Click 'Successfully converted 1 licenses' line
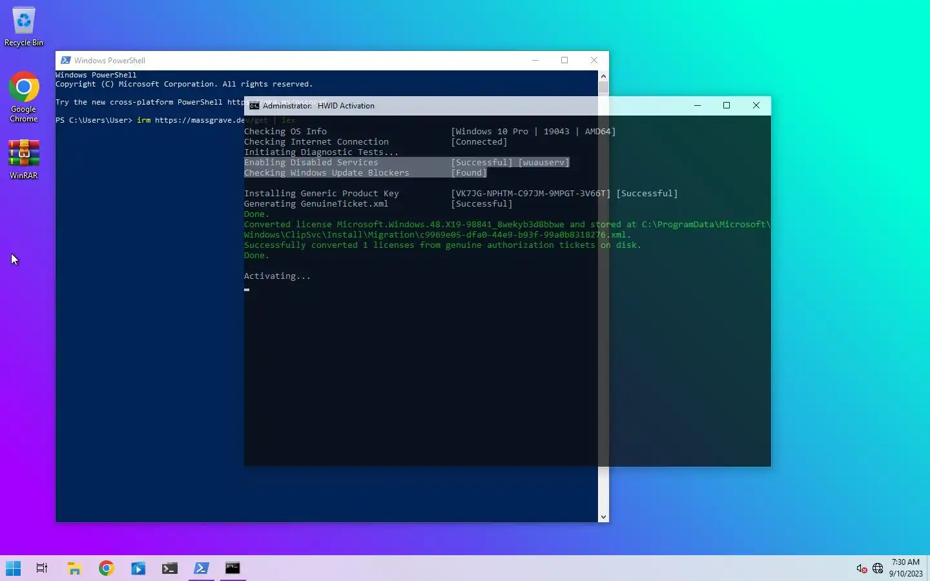This screenshot has height=581, width=930. point(443,245)
